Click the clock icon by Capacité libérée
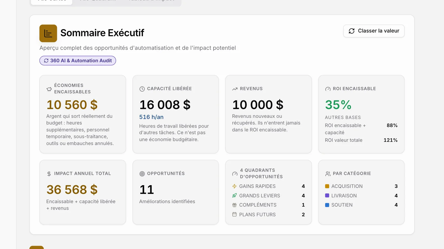 pos(142,89)
